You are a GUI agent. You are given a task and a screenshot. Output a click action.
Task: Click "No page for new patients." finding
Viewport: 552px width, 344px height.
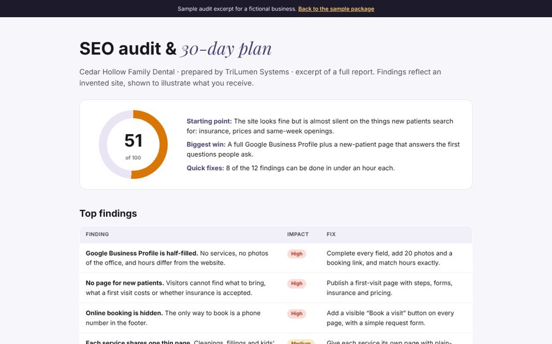[125, 283]
